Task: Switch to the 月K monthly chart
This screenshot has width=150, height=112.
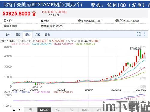Action: point(37,35)
